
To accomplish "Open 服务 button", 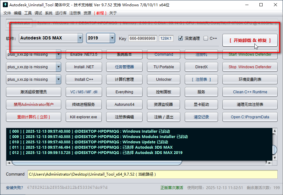I will (x=201, y=92).
